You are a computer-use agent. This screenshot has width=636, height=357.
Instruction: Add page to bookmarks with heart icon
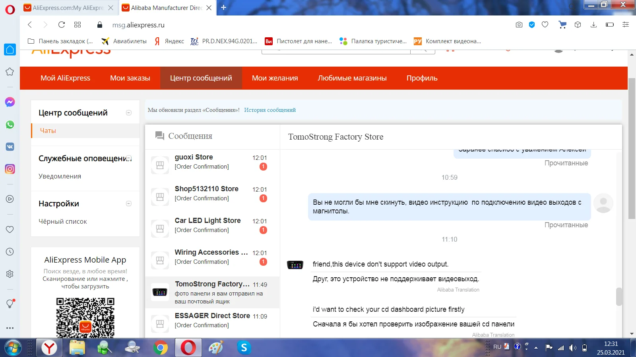coord(545,25)
